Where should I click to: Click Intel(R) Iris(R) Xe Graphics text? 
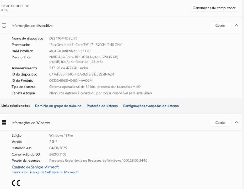point(76,62)
